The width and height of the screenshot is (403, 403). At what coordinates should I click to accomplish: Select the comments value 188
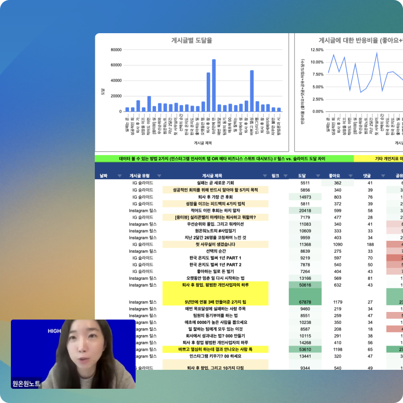[370, 245]
